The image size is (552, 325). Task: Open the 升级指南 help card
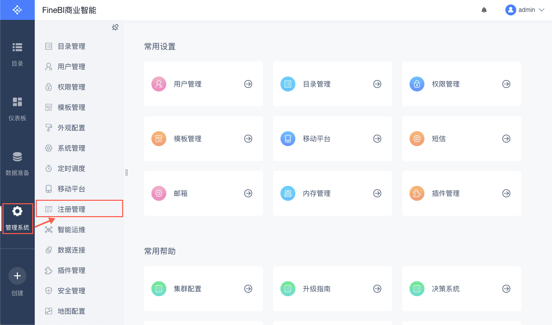332,289
